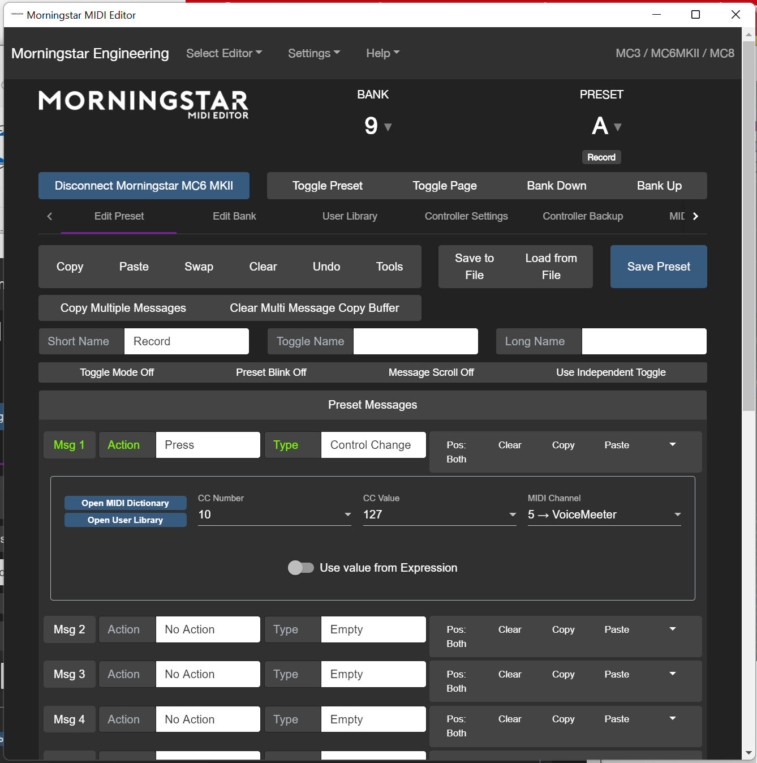The image size is (757, 763).
Task: Toggle the Message Scroll Off setting
Action: tap(431, 372)
